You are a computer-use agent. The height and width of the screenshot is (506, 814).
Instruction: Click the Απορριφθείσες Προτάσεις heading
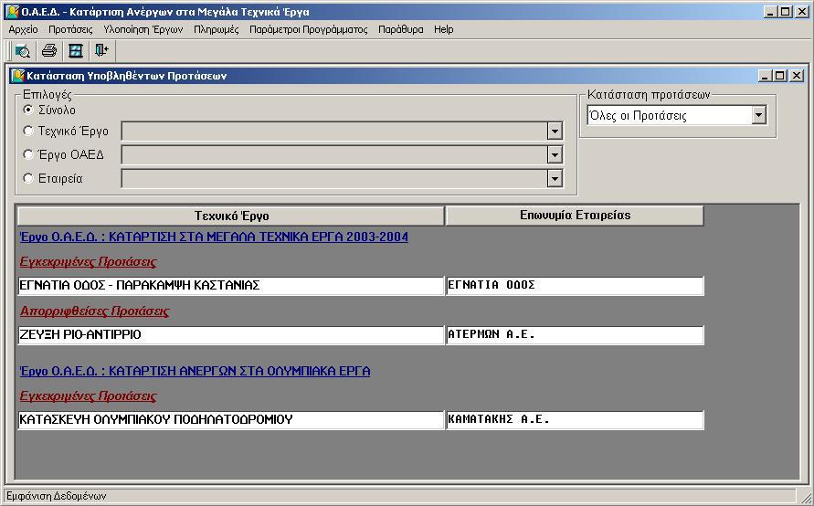point(94,311)
